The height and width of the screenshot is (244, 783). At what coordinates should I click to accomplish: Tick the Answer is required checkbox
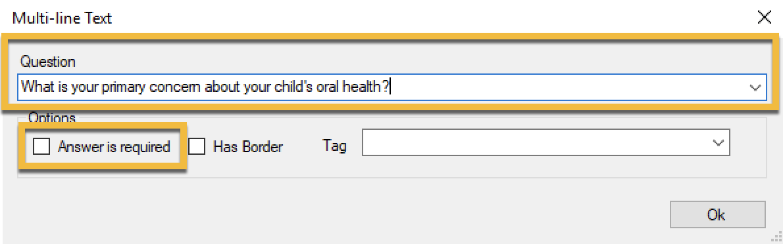coord(41,146)
